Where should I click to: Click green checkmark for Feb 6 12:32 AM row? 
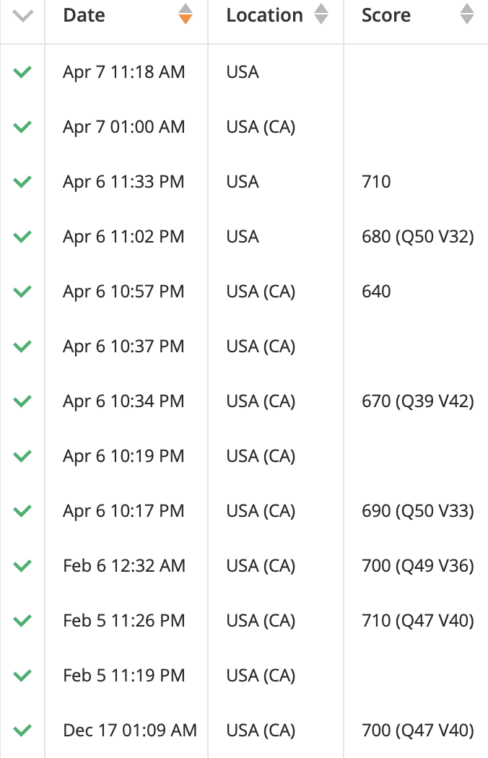(x=23, y=566)
